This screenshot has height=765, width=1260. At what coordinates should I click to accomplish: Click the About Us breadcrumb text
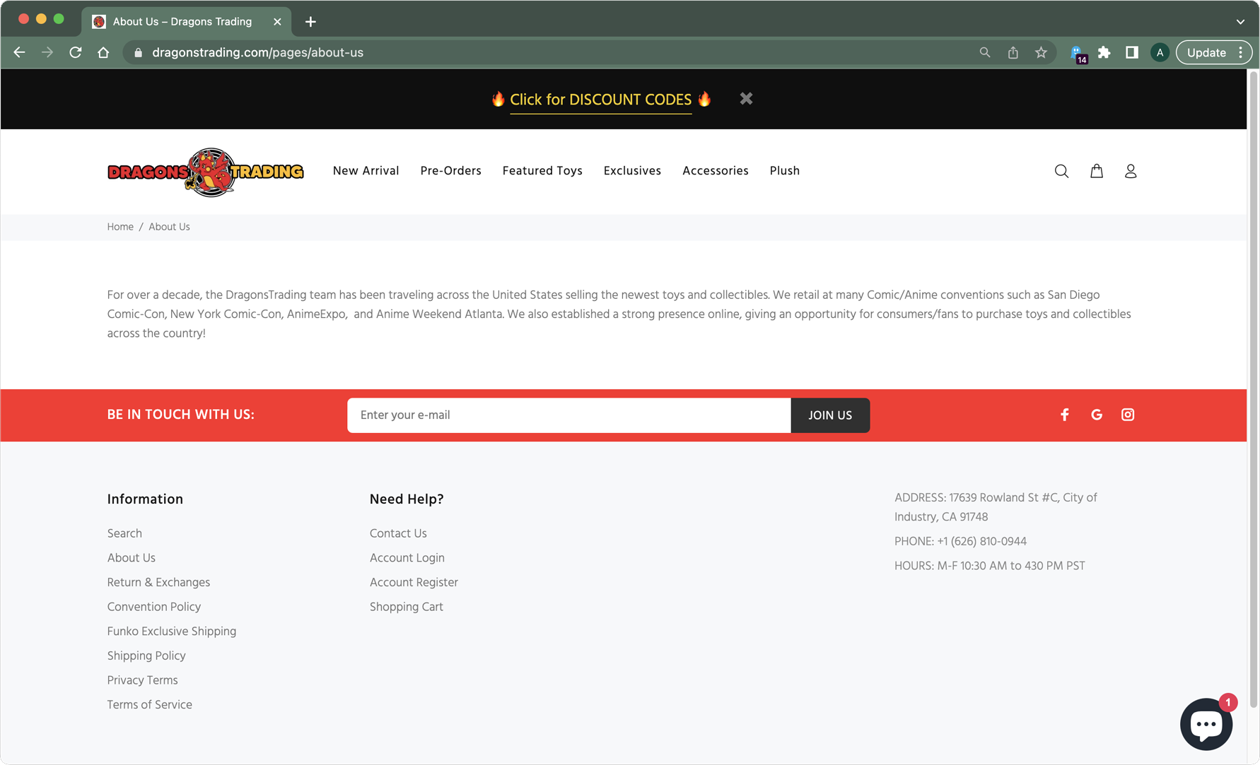tap(169, 227)
